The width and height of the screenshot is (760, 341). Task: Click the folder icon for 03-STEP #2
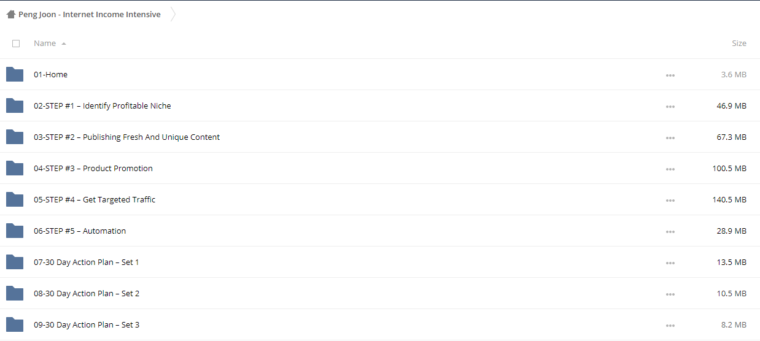coord(15,137)
